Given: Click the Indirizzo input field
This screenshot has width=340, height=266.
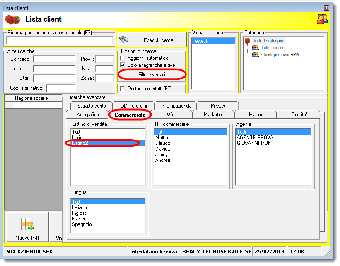Looking at the screenshot, I should point(54,69).
